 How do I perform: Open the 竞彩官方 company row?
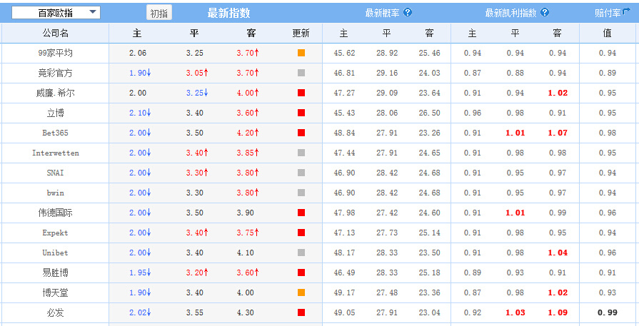(x=55, y=73)
